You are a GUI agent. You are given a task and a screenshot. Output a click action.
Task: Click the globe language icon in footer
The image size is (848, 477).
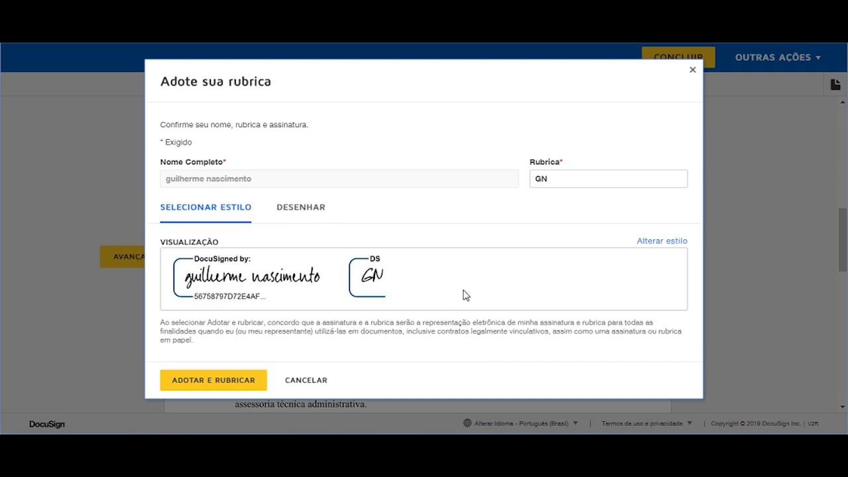click(x=467, y=423)
